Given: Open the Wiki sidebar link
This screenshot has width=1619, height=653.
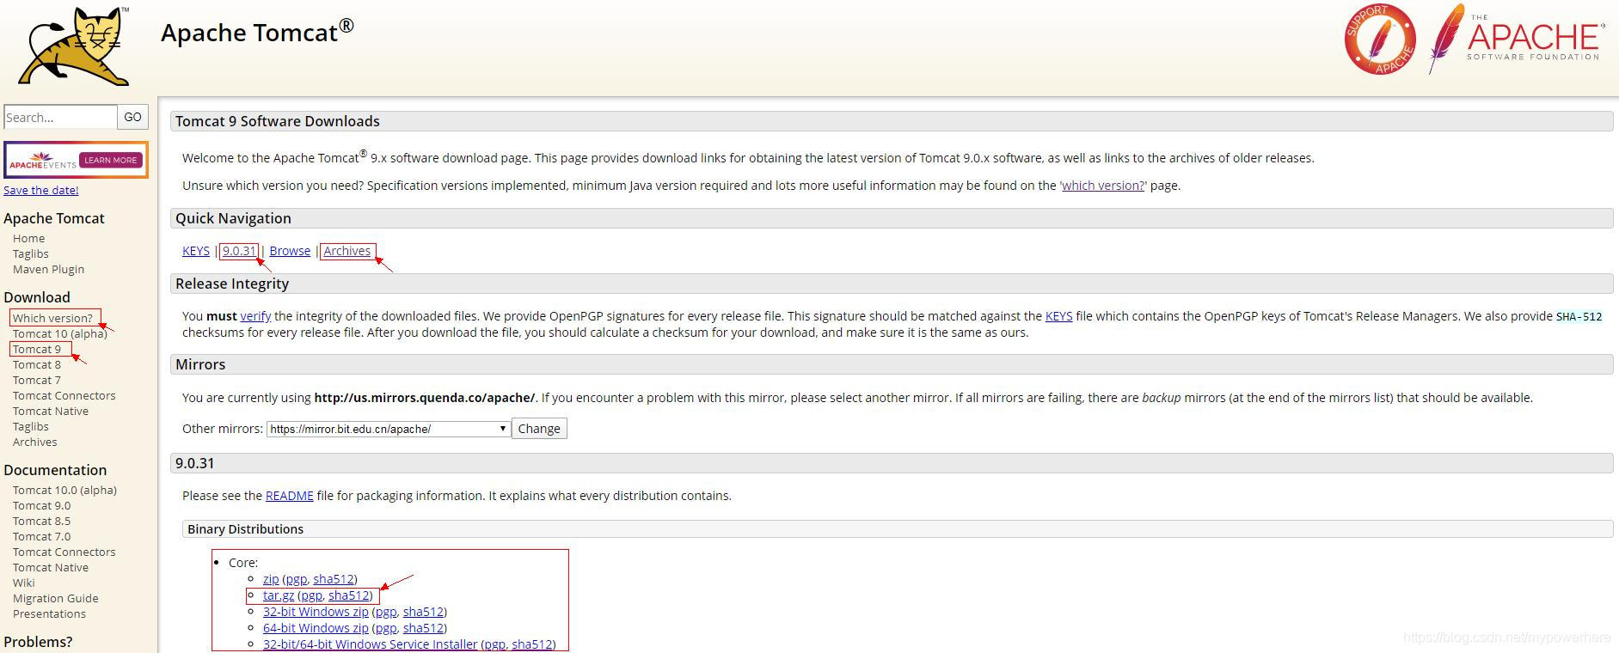Looking at the screenshot, I should tap(24, 583).
